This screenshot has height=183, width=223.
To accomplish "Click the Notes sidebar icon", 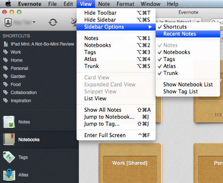I will tap(9, 122).
